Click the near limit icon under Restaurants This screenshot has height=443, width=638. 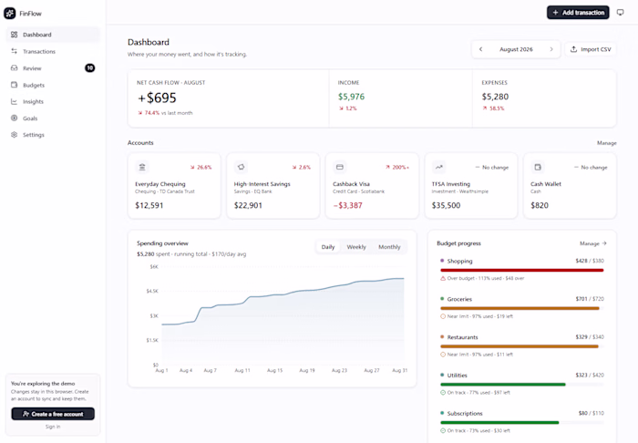pyautogui.click(x=443, y=355)
